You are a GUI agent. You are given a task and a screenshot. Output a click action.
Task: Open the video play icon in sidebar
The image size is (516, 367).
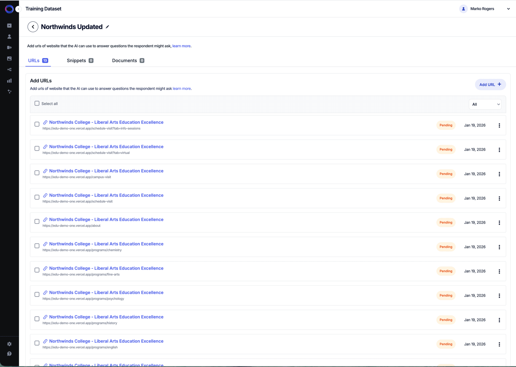(9, 26)
